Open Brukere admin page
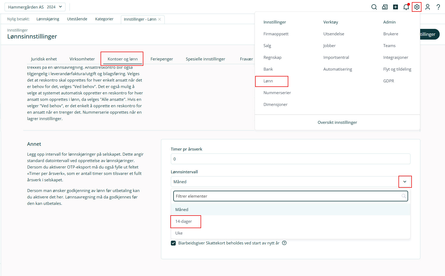The height and width of the screenshot is (276, 445). [x=391, y=34]
